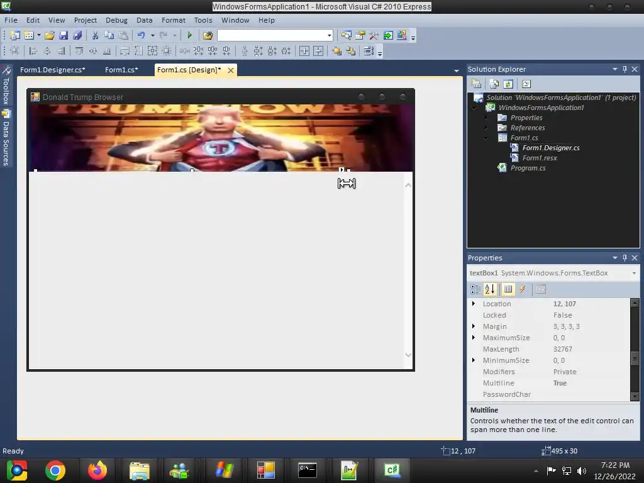The width and height of the screenshot is (644, 483).
Task: Start debugging with the green play icon
Action: (190, 35)
